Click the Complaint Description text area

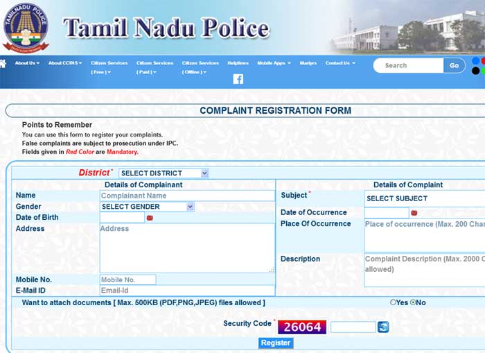pos(425,270)
